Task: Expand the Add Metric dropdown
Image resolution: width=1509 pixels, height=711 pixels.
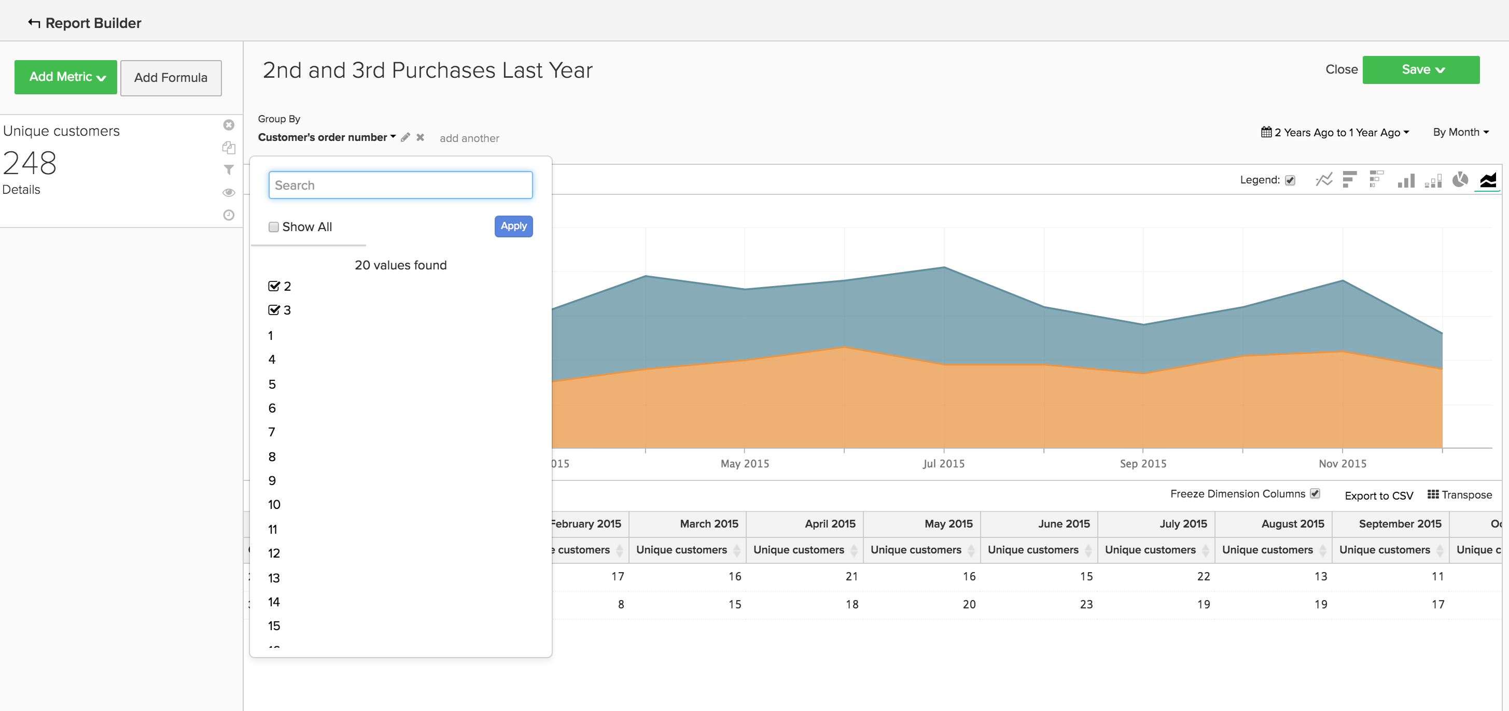Action: click(66, 77)
